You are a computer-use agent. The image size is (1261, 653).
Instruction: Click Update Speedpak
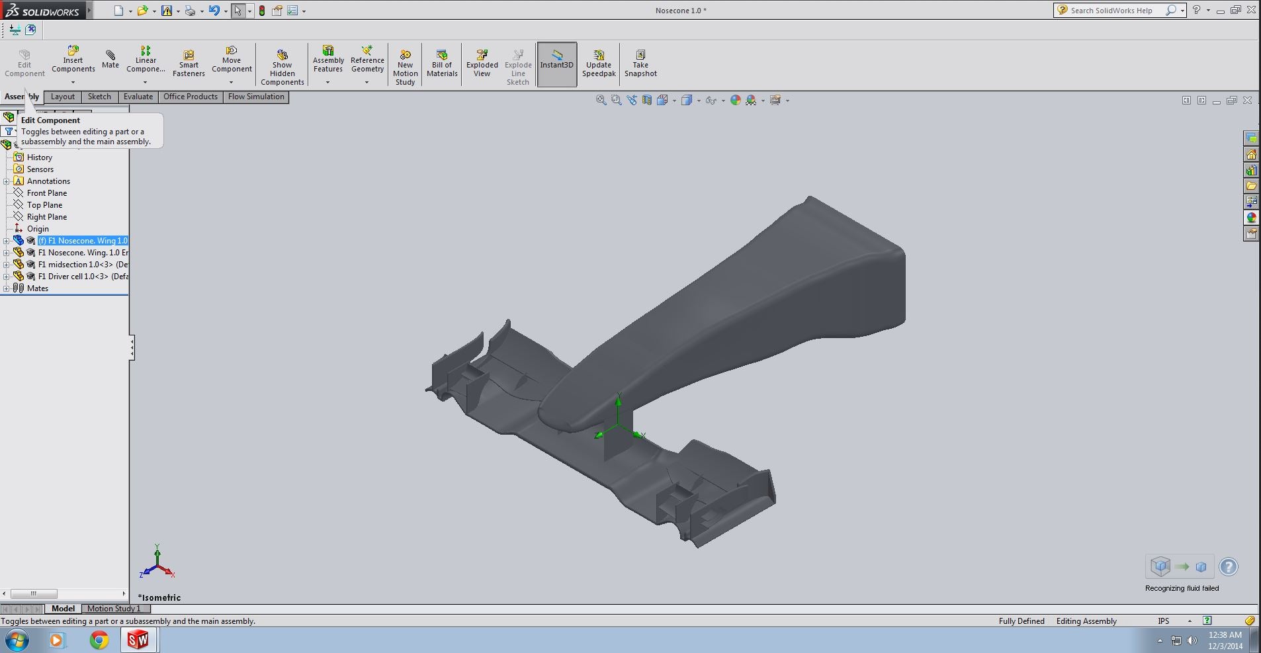click(599, 64)
